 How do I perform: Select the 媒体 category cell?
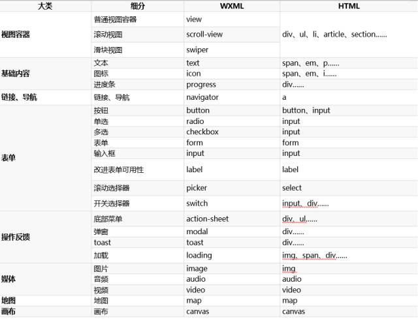click(x=46, y=279)
